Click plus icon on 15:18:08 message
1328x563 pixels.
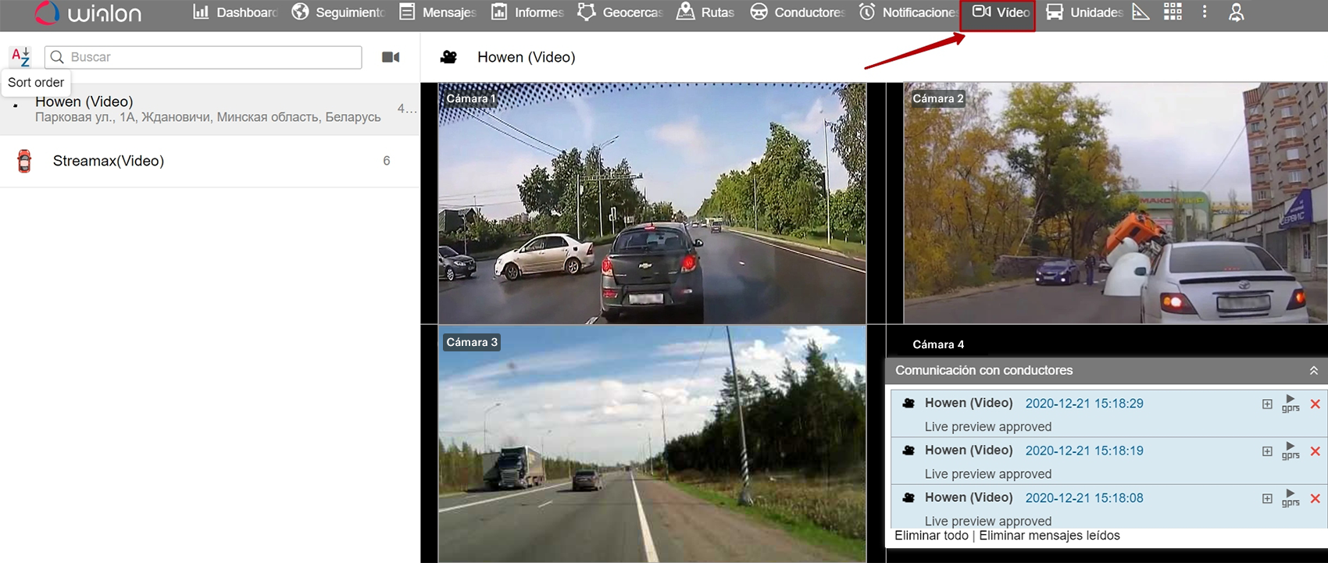pyautogui.click(x=1267, y=498)
